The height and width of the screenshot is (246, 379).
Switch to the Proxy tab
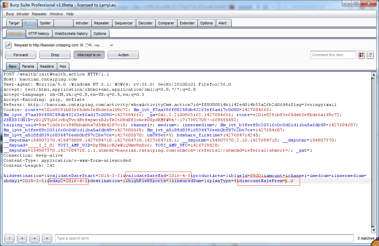(30, 23)
